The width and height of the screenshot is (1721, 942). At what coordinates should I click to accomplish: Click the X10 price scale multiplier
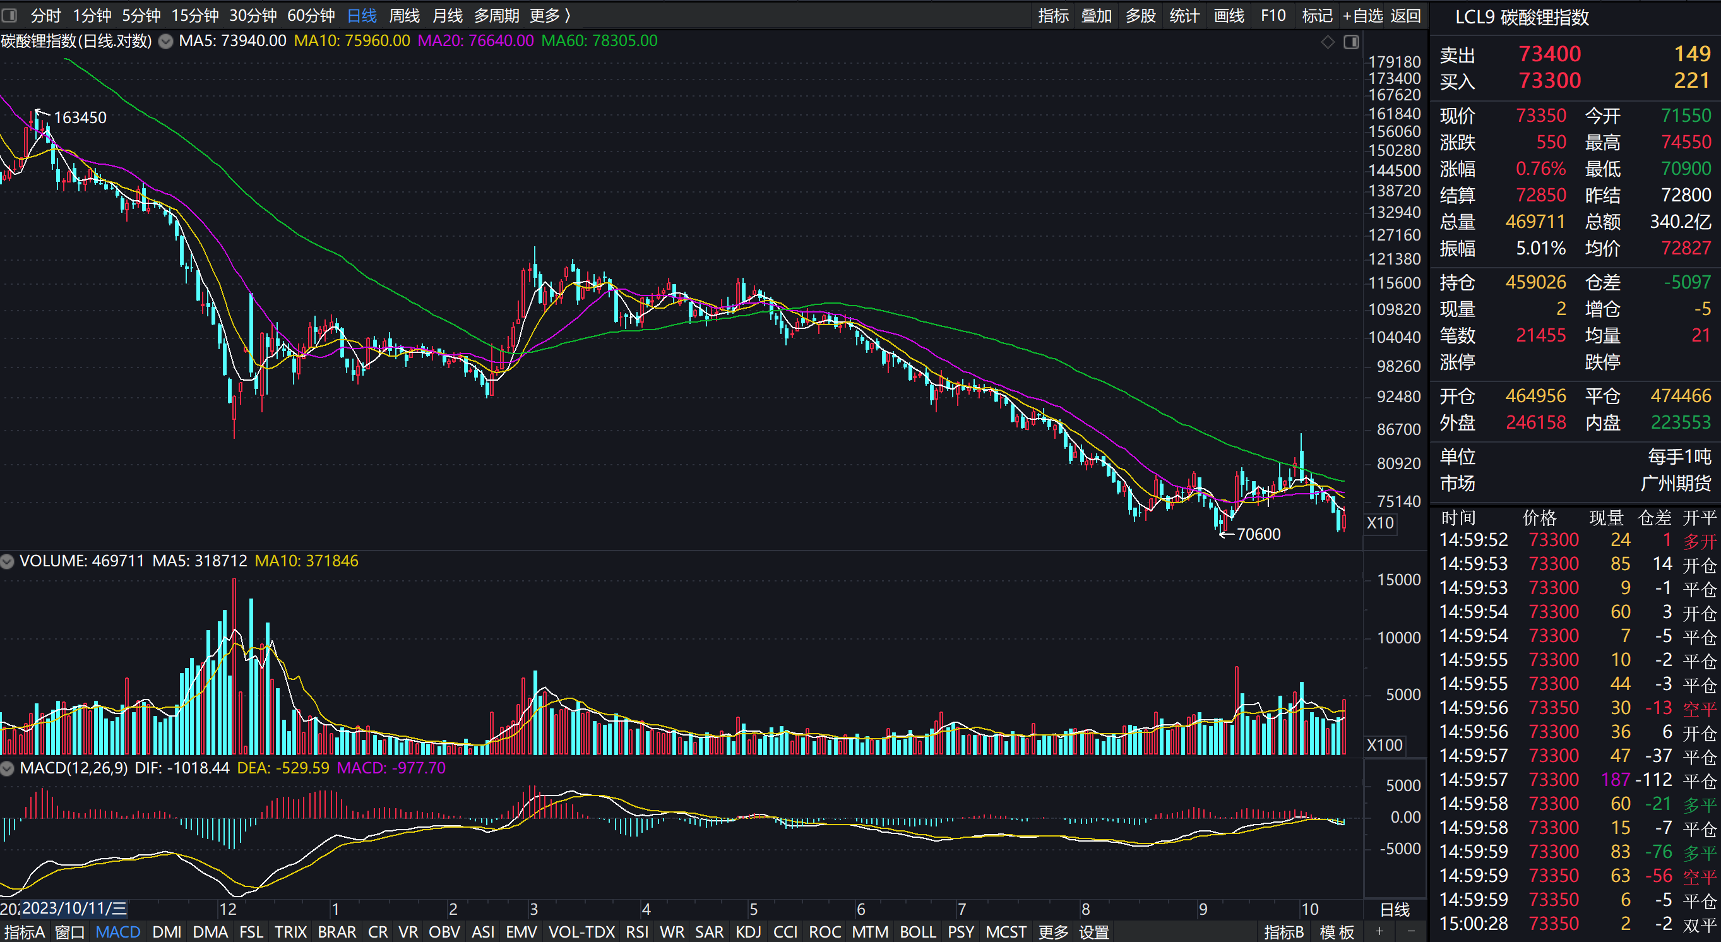1379,522
